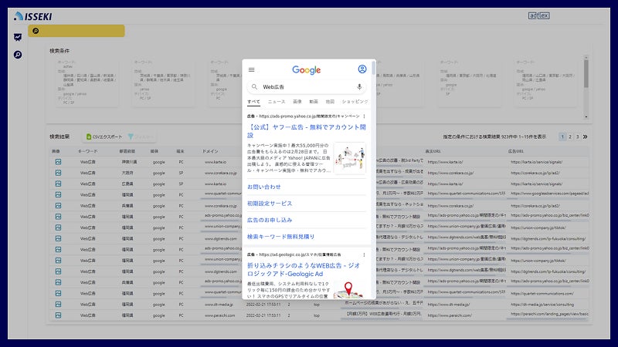
Task: Open image icon for the www.db-media.jp row
Action: coord(59,304)
